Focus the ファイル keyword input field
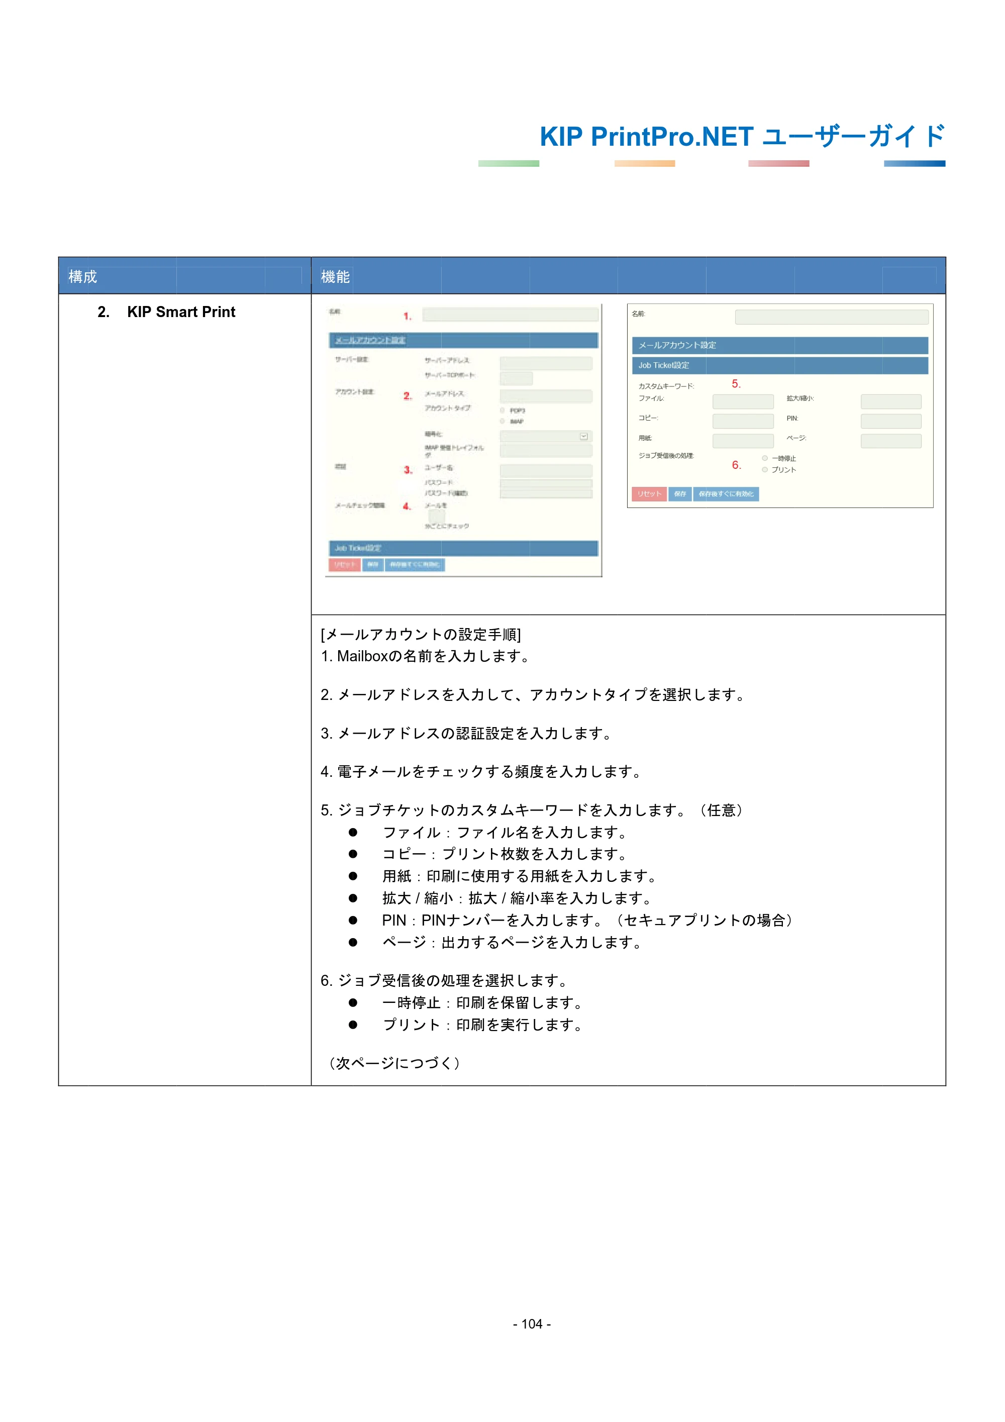Screen dimensions: 1005x1422 (743, 401)
